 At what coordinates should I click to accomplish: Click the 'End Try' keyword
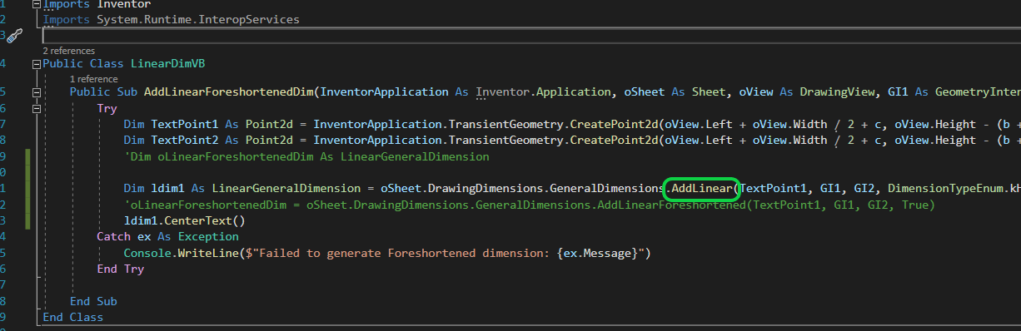[120, 269]
